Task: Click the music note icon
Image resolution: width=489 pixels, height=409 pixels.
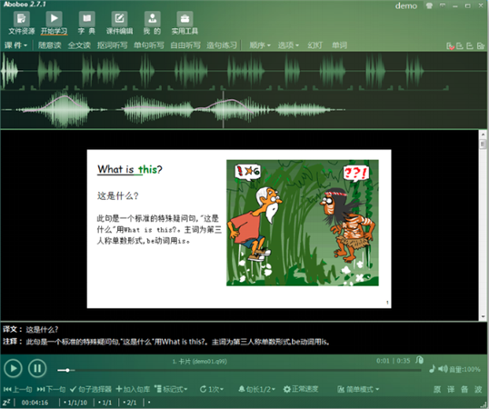Action: pos(432,369)
